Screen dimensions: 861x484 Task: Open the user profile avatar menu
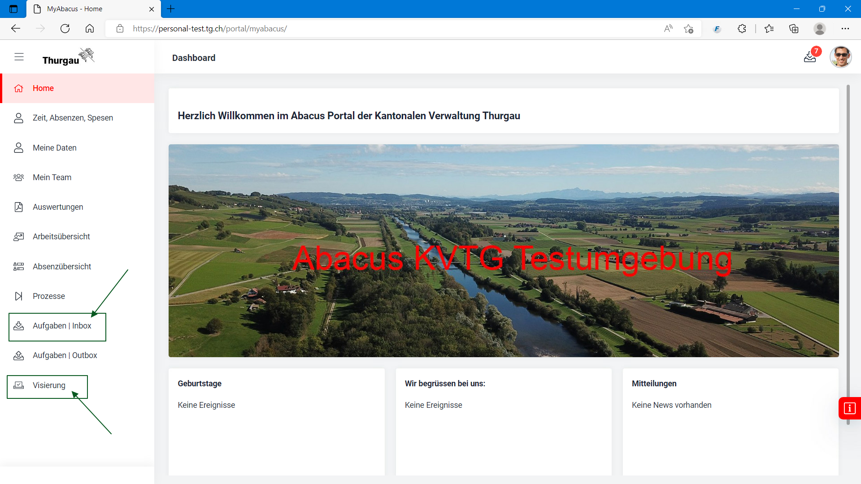point(840,57)
